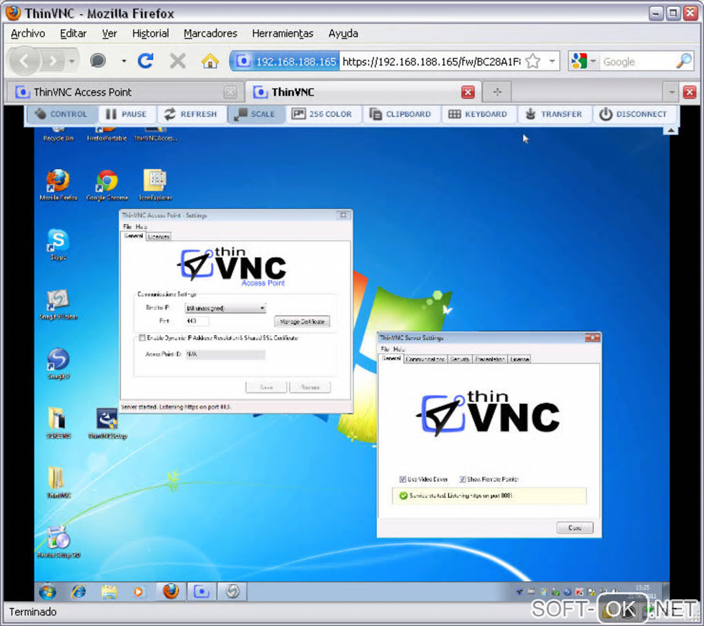This screenshot has width=704, height=626.
Task: Click the site identity 192.168.188.165 badge
Action: tap(286, 61)
